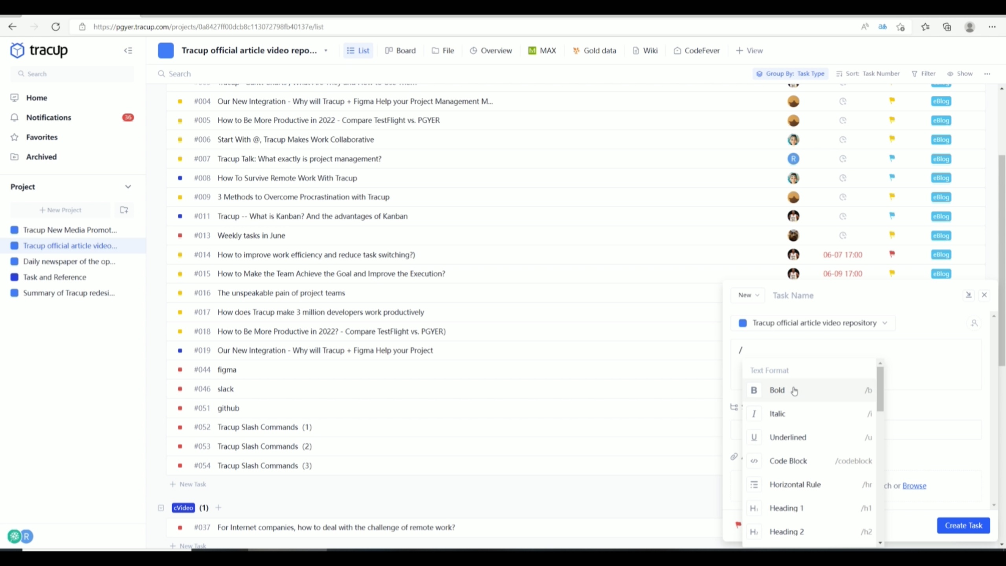Image resolution: width=1006 pixels, height=566 pixels.
Task: Select the Heading 1 format icon
Action: [753, 508]
